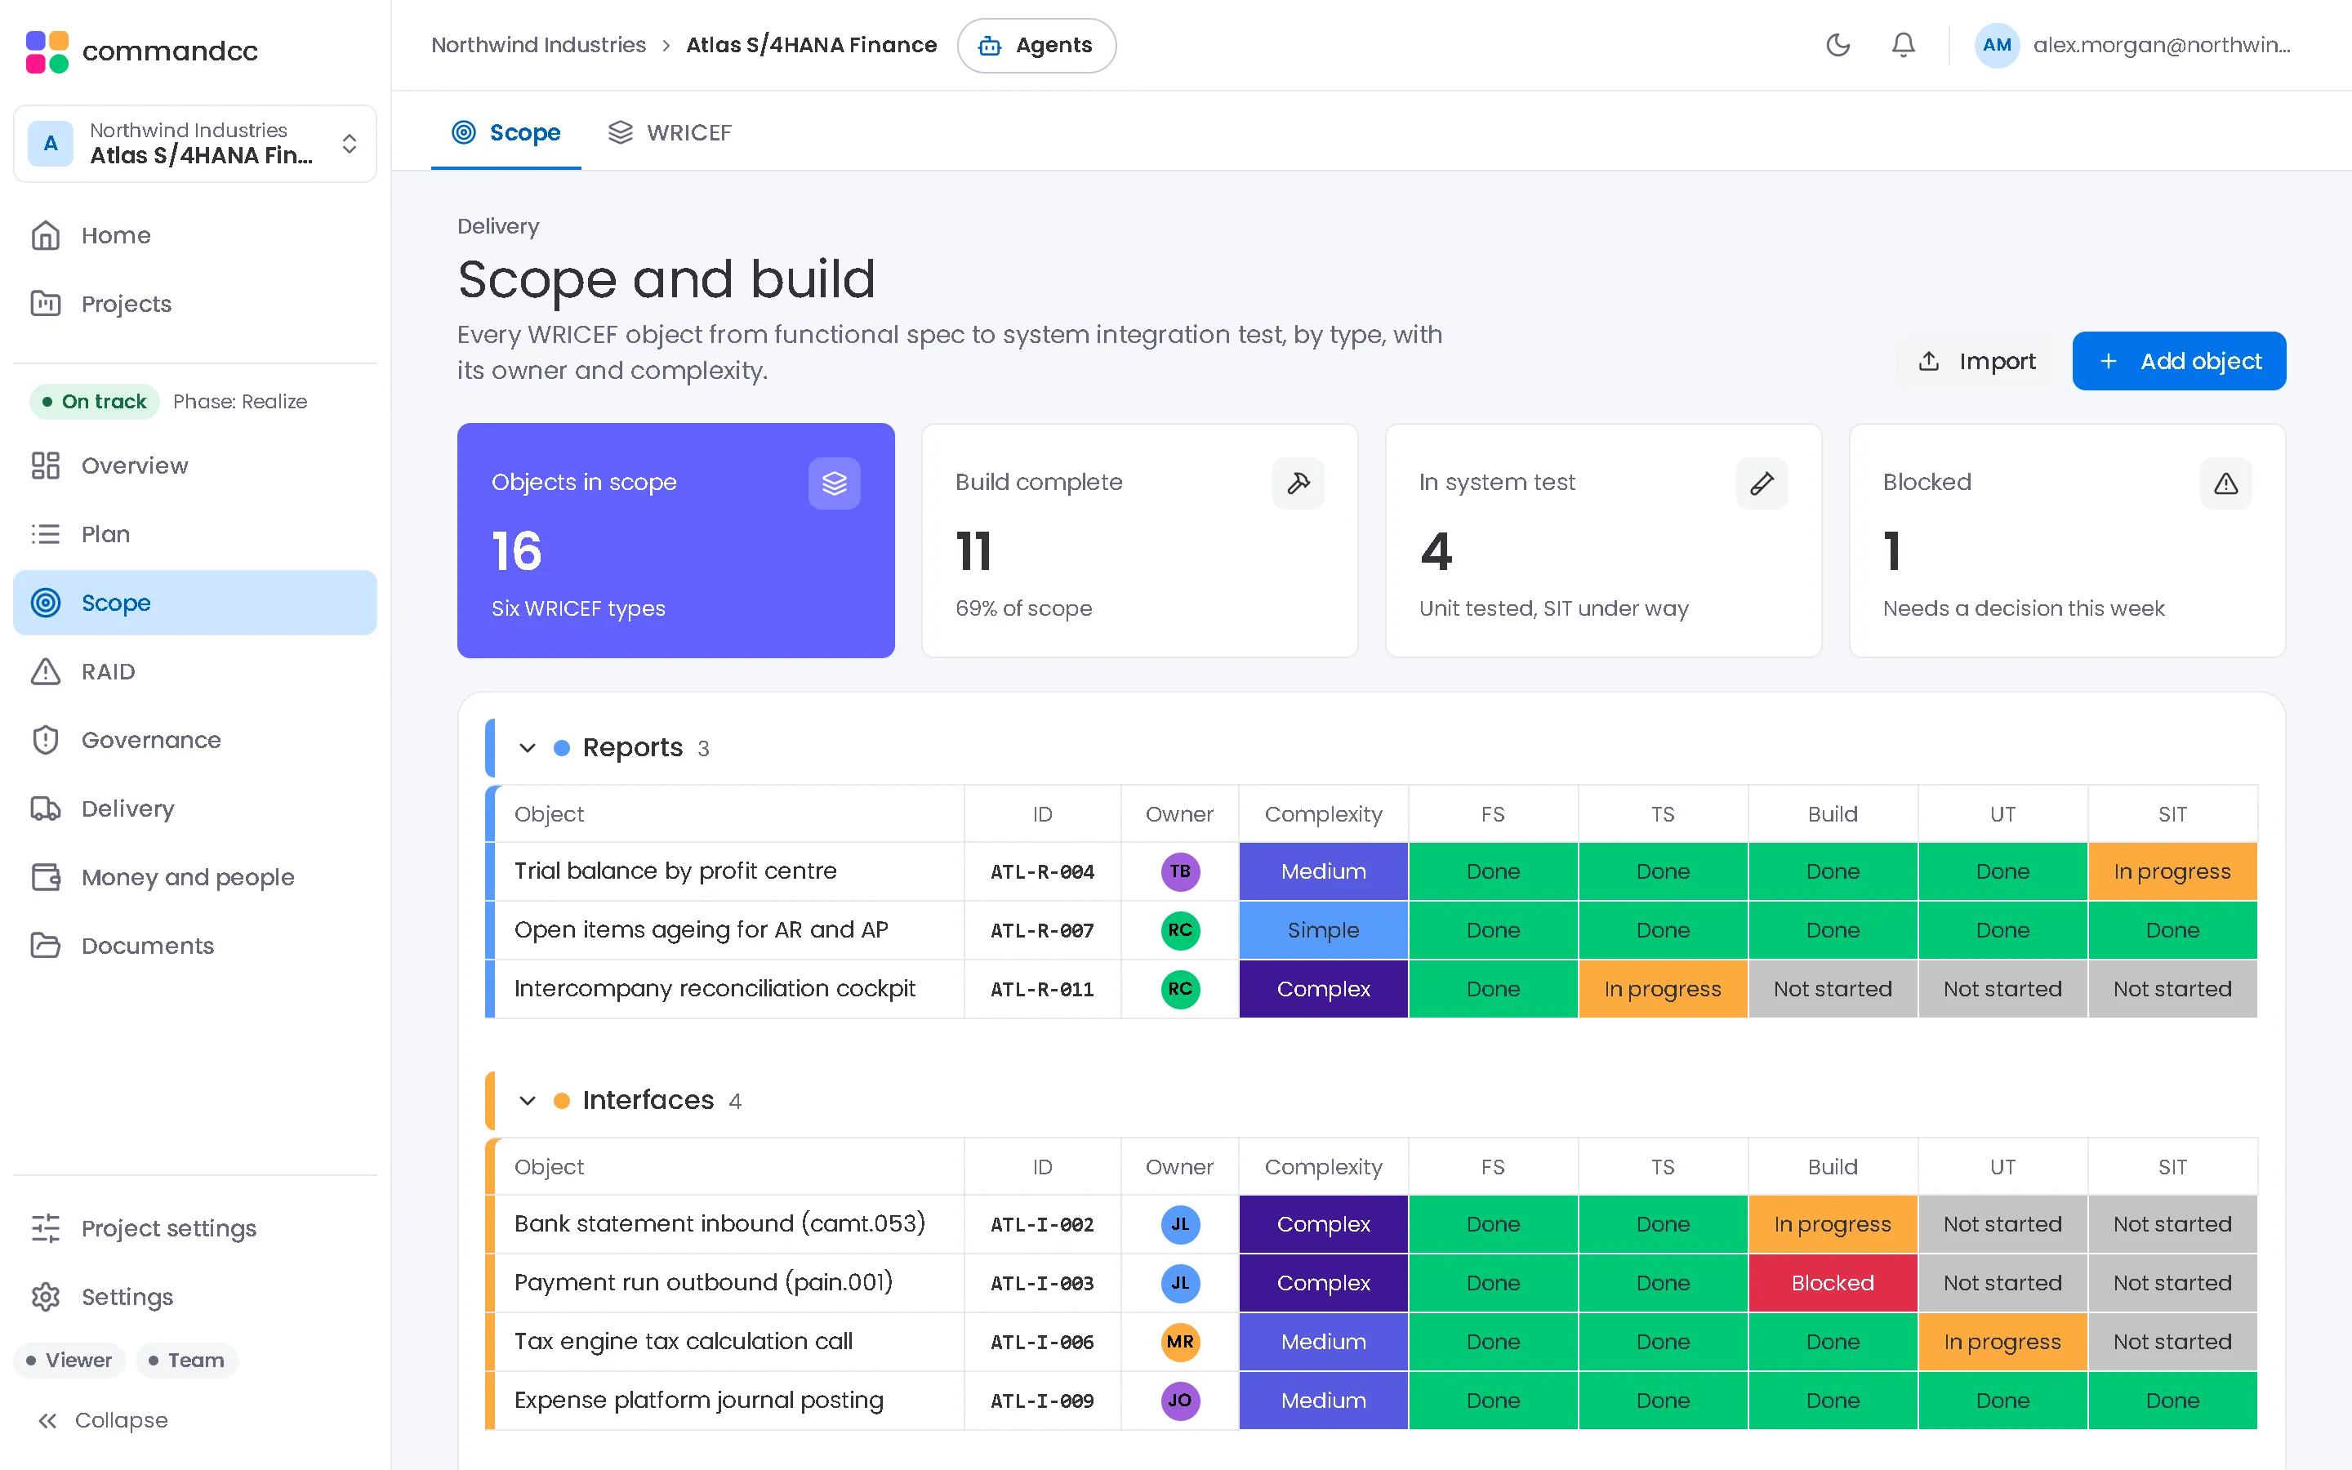The height and width of the screenshot is (1470, 2352).
Task: Select Scope in sidebar navigation
Action: click(x=194, y=603)
